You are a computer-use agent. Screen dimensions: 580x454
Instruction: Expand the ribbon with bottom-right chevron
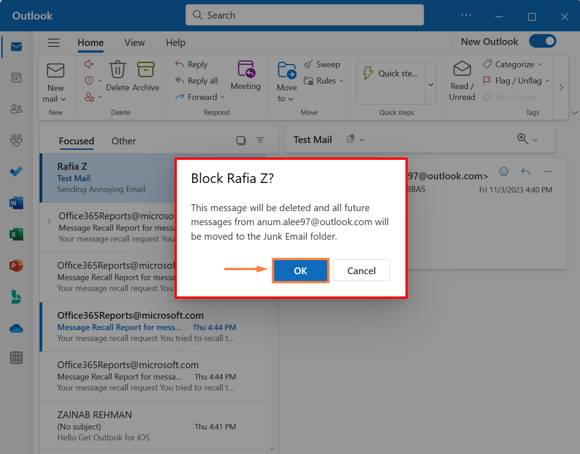pyautogui.click(x=575, y=112)
